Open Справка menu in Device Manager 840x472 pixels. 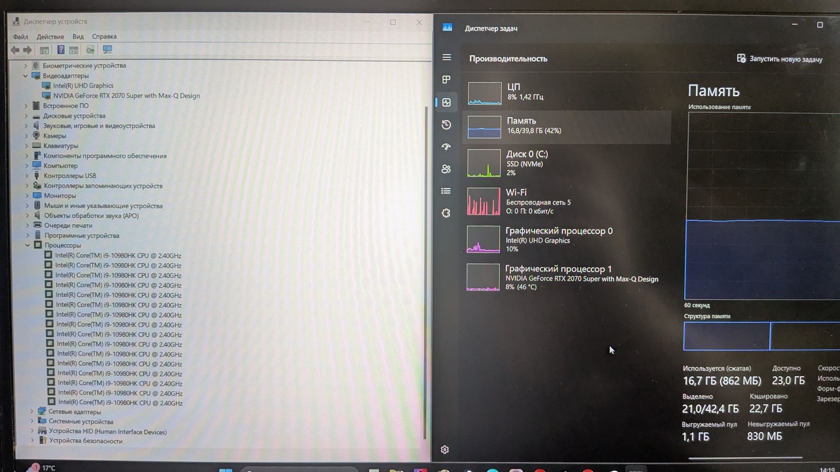pyautogui.click(x=104, y=37)
